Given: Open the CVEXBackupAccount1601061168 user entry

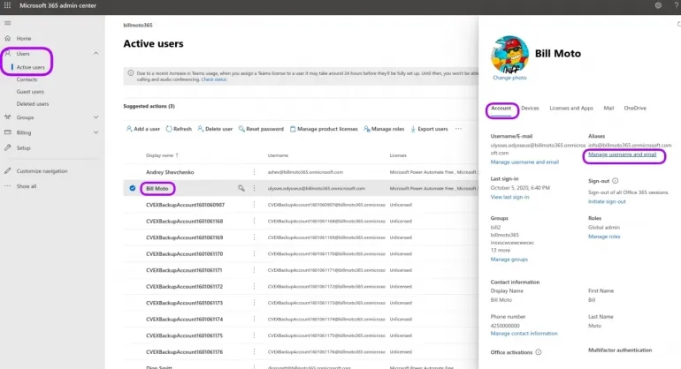Looking at the screenshot, I should pyautogui.click(x=184, y=222).
